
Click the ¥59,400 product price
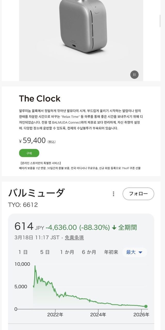pyautogui.click(x=34, y=141)
